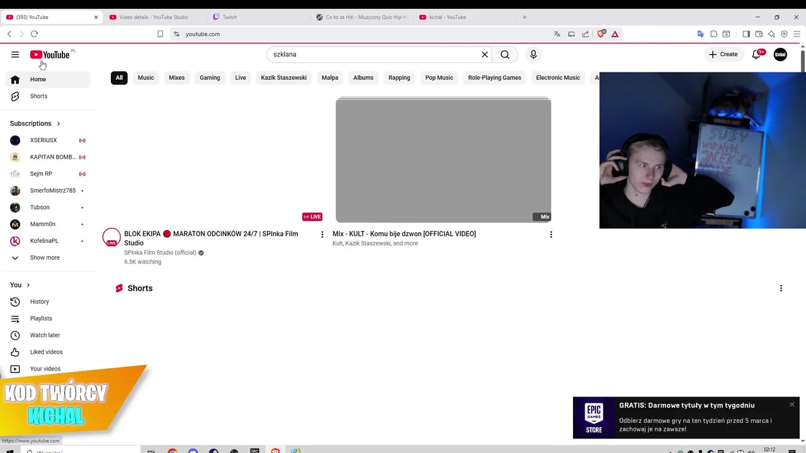Select the Music filter chip
Screen dimensions: 806x453
click(x=146, y=78)
